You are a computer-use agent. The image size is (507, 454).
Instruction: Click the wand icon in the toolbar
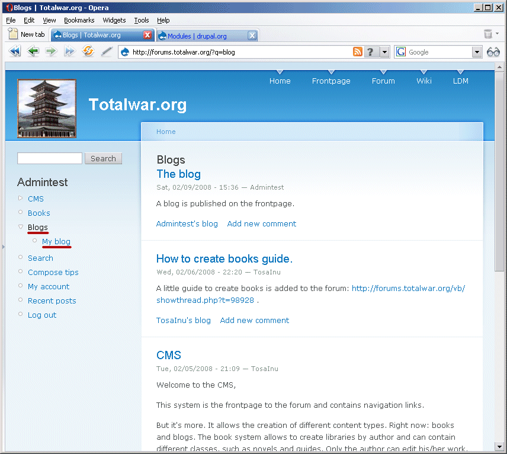click(107, 51)
